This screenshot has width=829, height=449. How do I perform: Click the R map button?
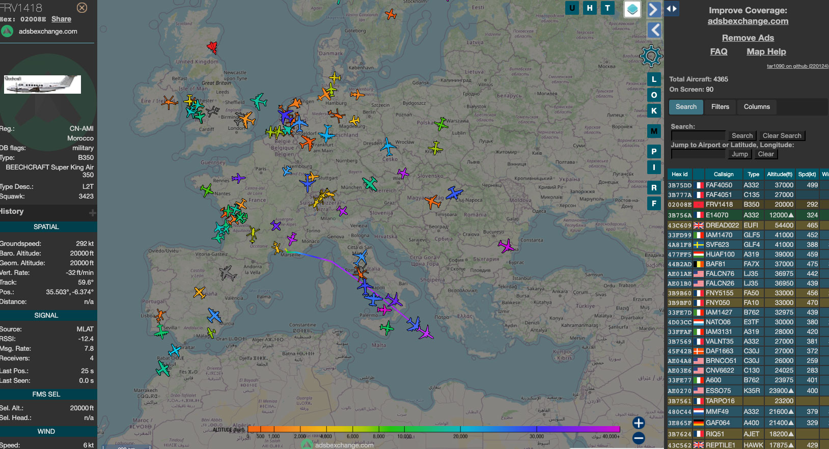pyautogui.click(x=654, y=187)
